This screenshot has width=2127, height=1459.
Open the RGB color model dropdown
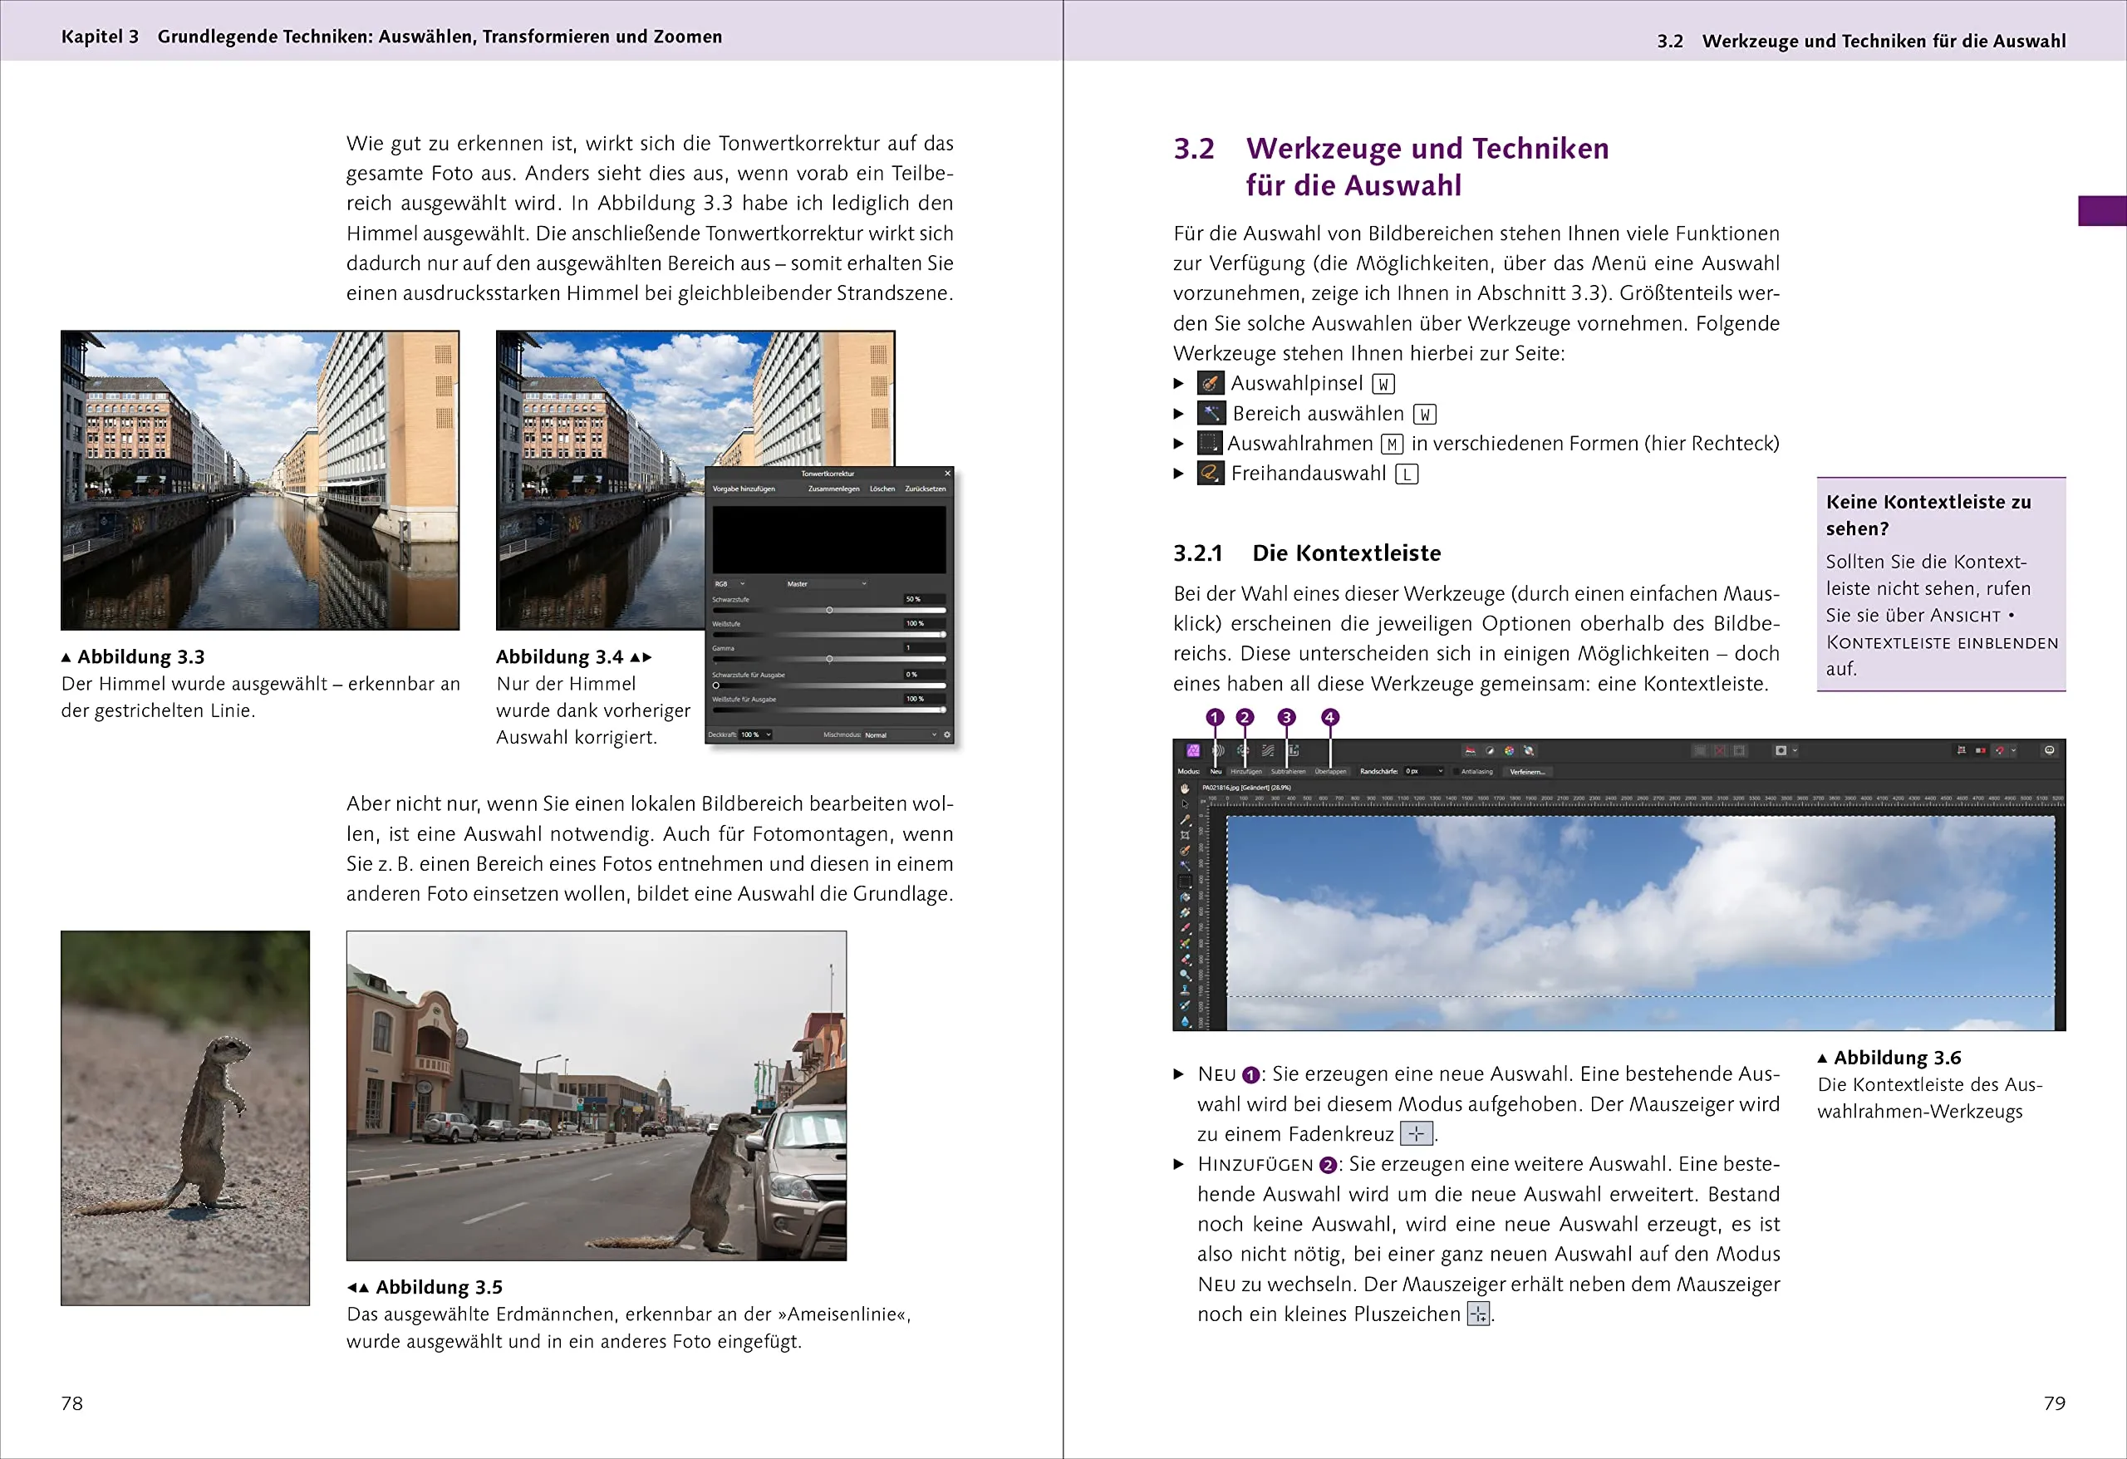click(729, 584)
